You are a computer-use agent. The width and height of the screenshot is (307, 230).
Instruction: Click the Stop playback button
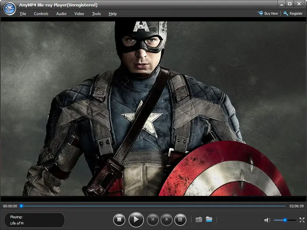pos(119,220)
